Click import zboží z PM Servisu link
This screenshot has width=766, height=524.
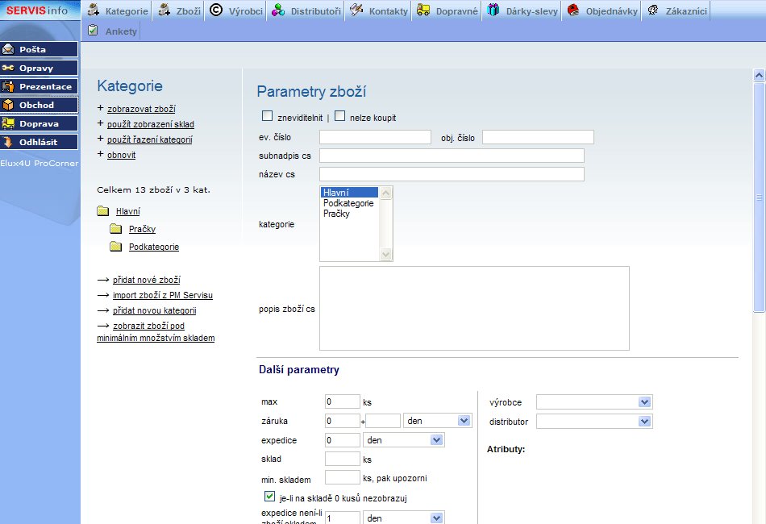(x=163, y=295)
